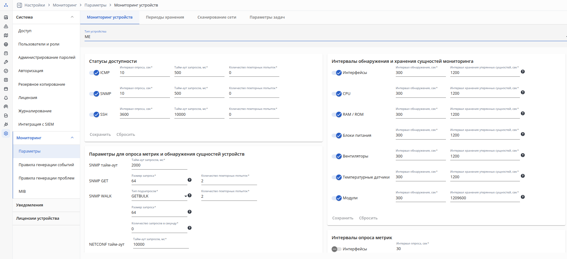Click the collapse sidebar panel icon before Настройки

tap(20, 5)
